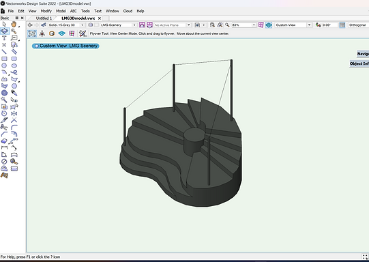Select the Double Line tool
The image size is (369, 262).
tap(14, 52)
